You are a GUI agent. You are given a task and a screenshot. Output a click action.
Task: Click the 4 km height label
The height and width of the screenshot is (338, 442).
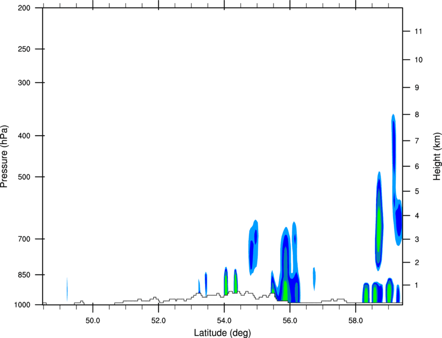[417, 216]
